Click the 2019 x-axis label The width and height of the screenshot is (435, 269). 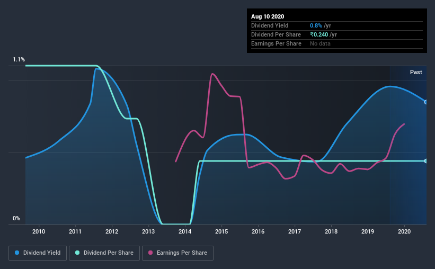[x=368, y=231]
